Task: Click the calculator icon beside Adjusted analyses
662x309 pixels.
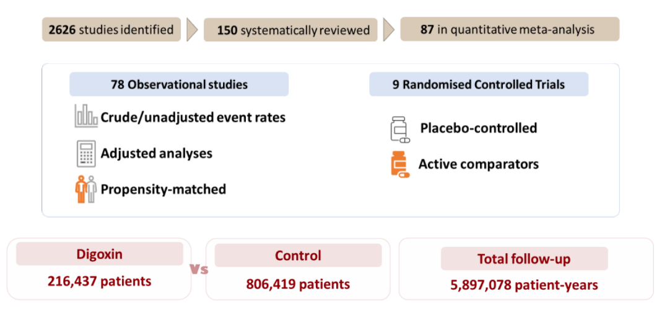Action: coord(86,154)
